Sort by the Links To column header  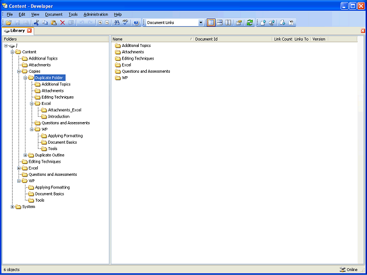click(x=302, y=39)
